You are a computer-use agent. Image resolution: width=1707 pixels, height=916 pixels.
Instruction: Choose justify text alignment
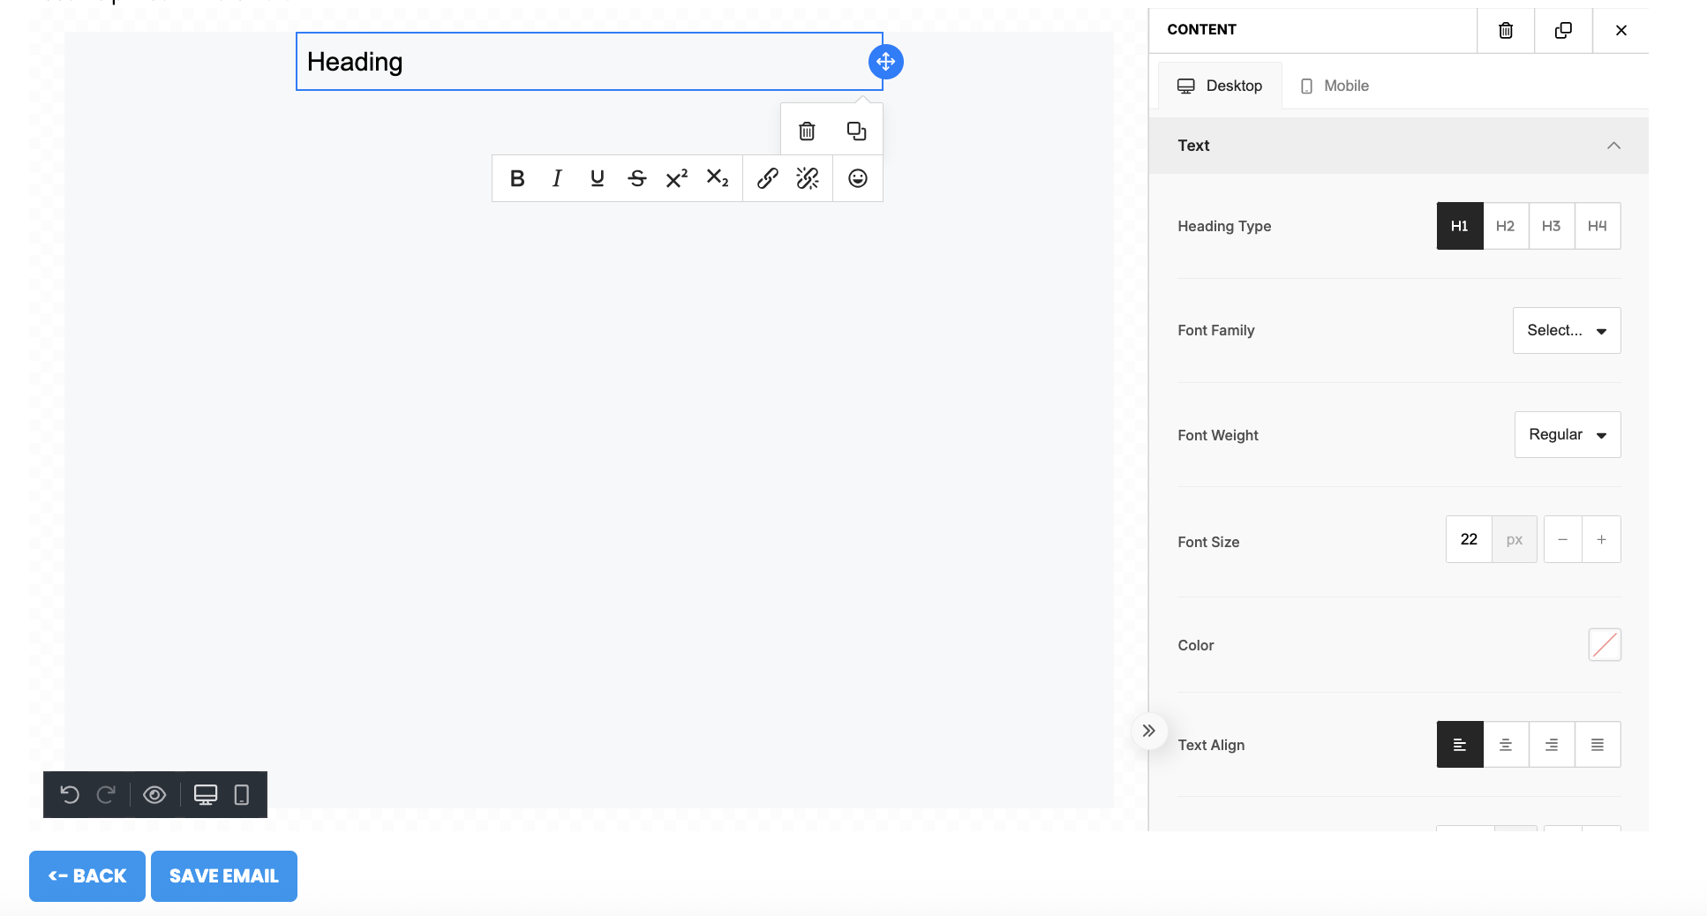pos(1597,745)
